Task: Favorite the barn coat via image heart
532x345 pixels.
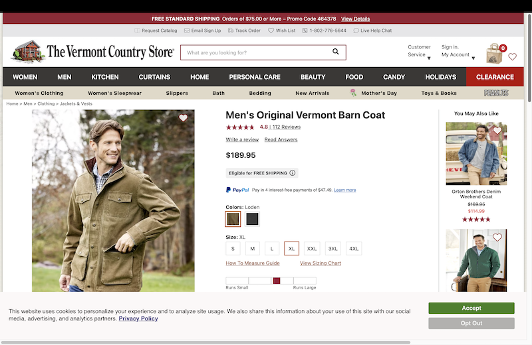Action: tap(183, 118)
